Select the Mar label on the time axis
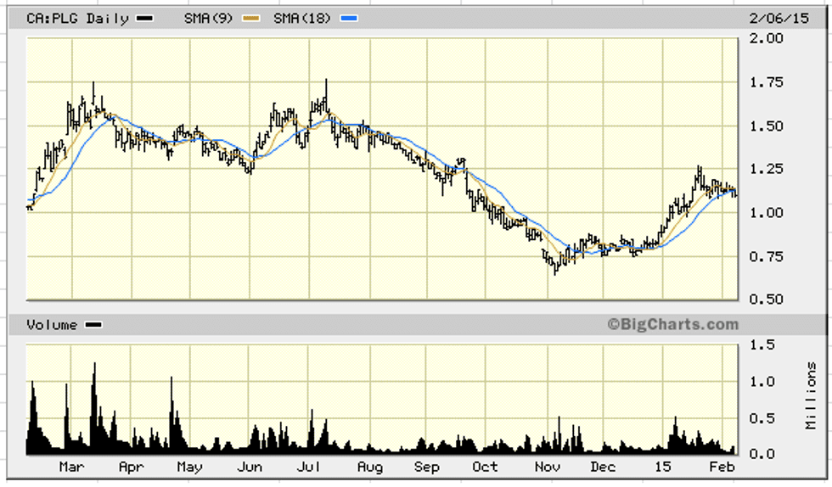This screenshot has width=832, height=487. (71, 467)
